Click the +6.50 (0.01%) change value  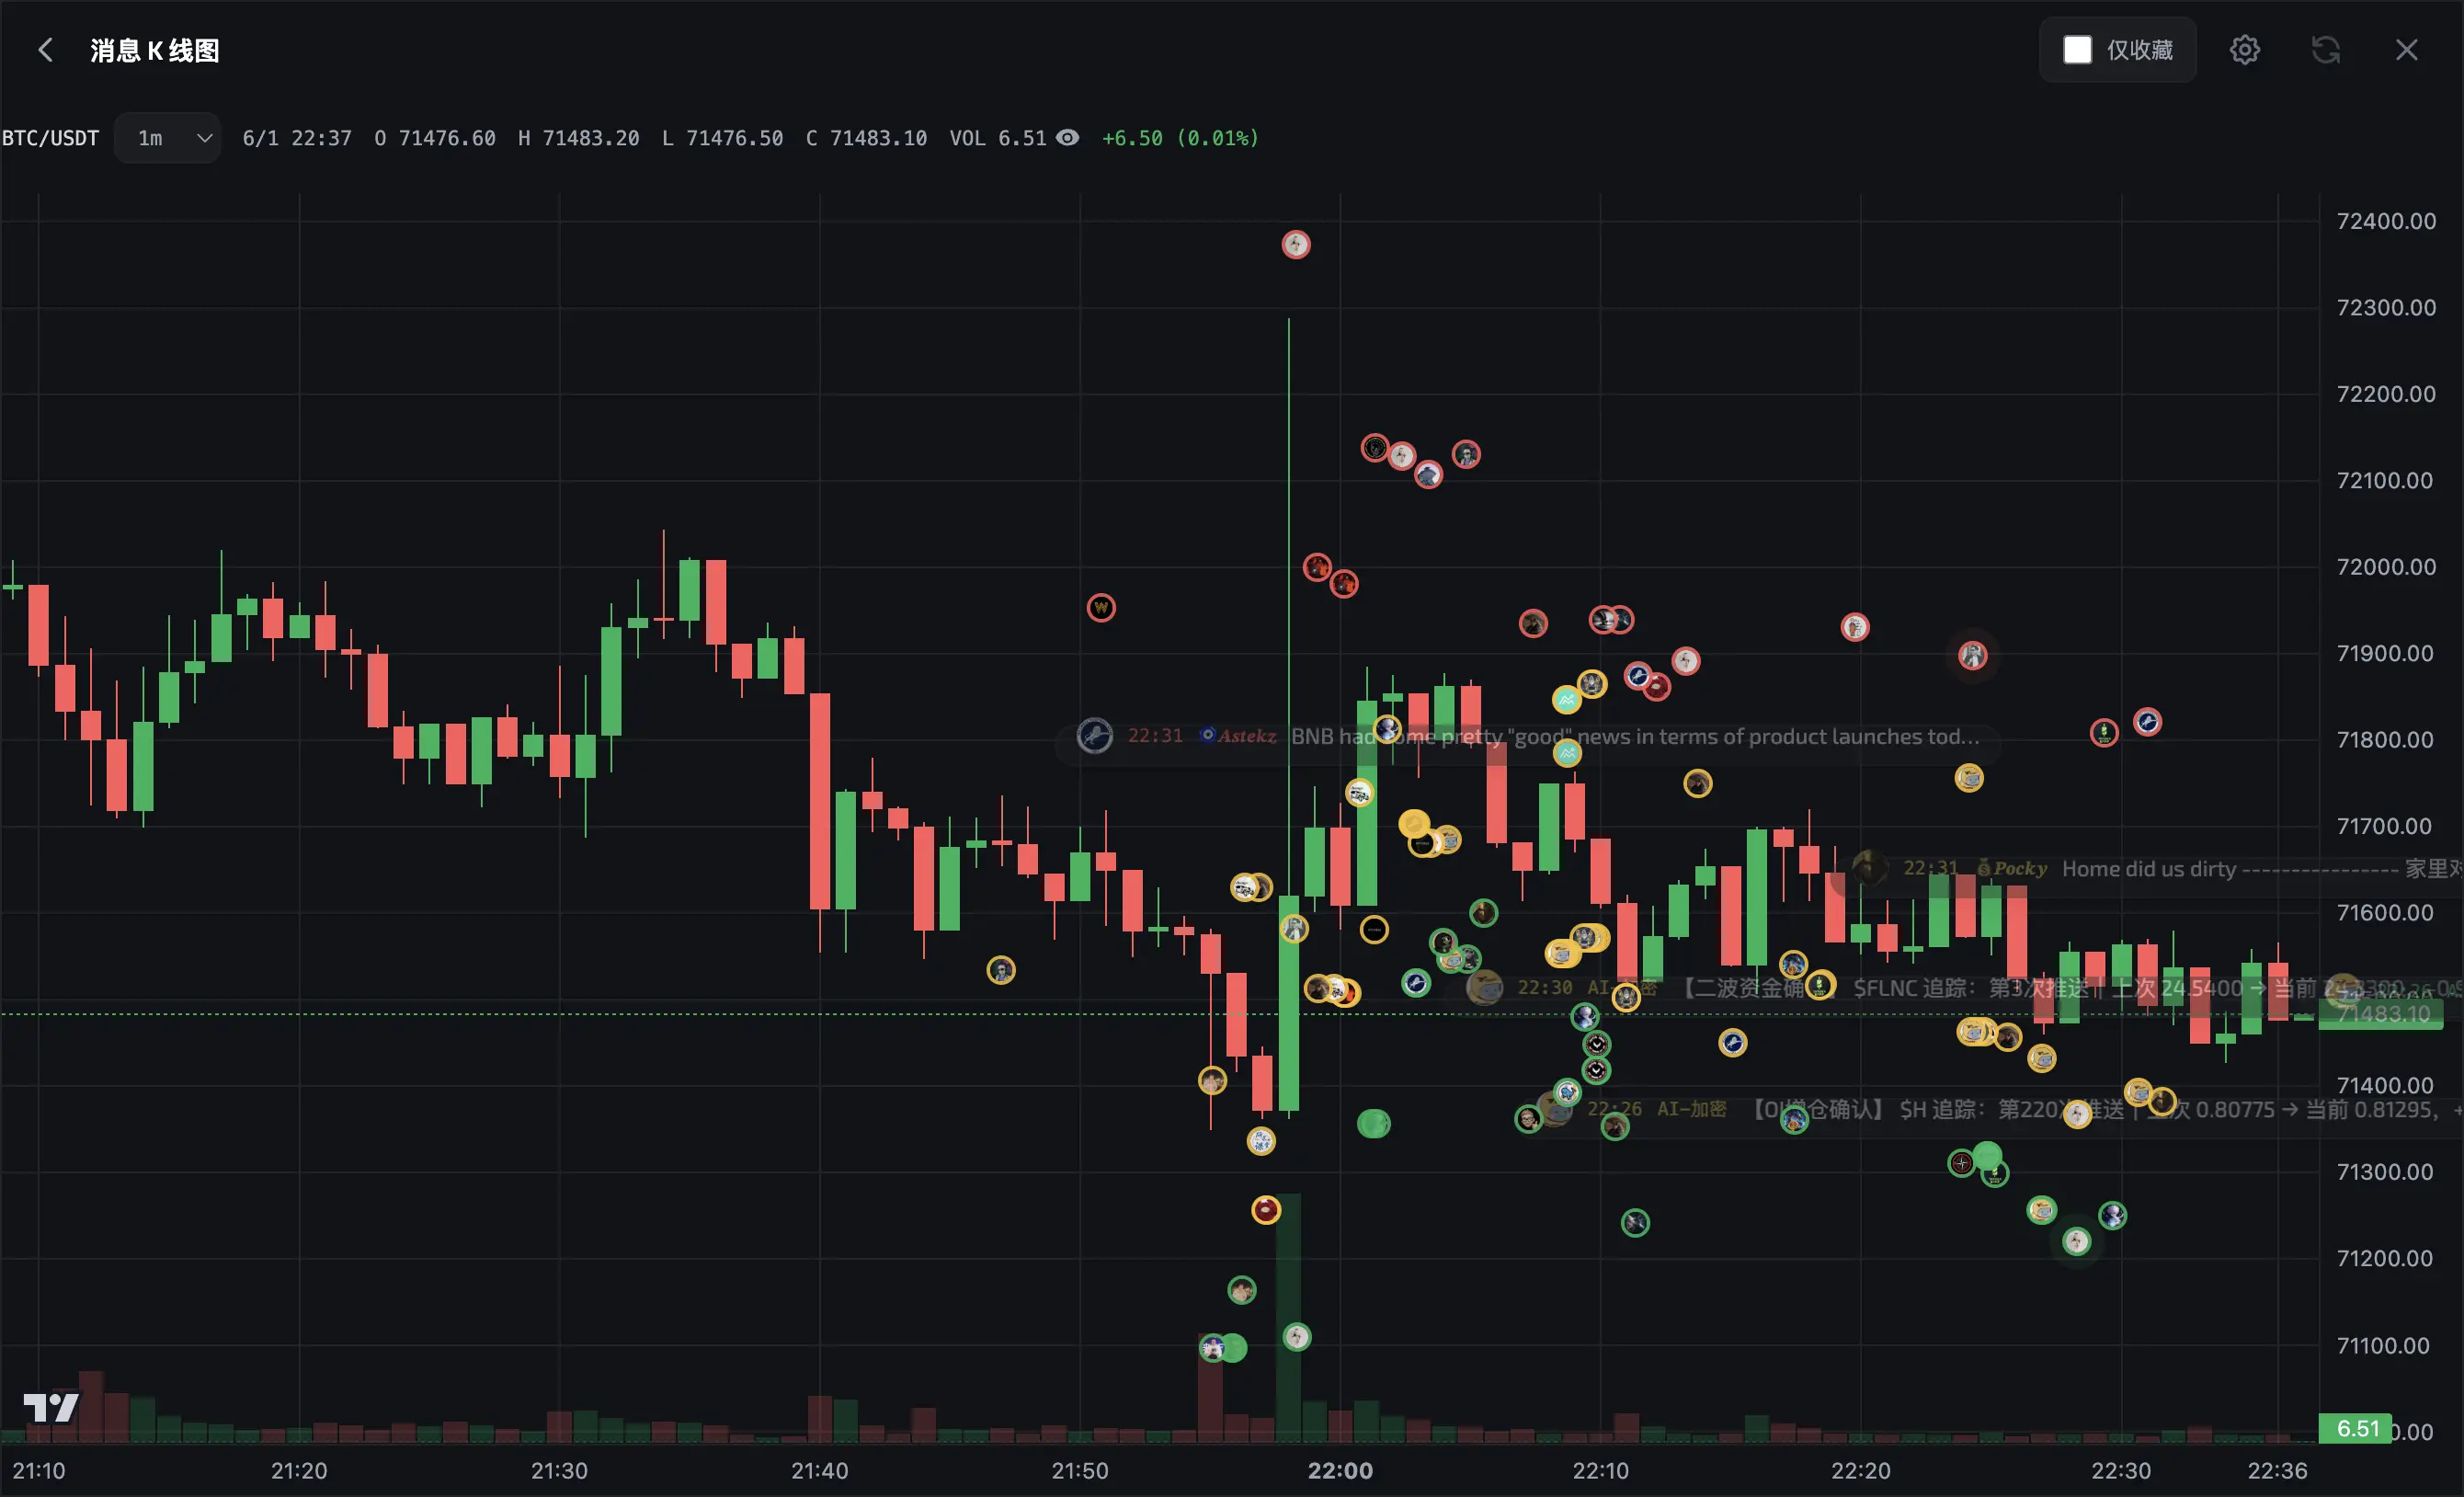1180,138
